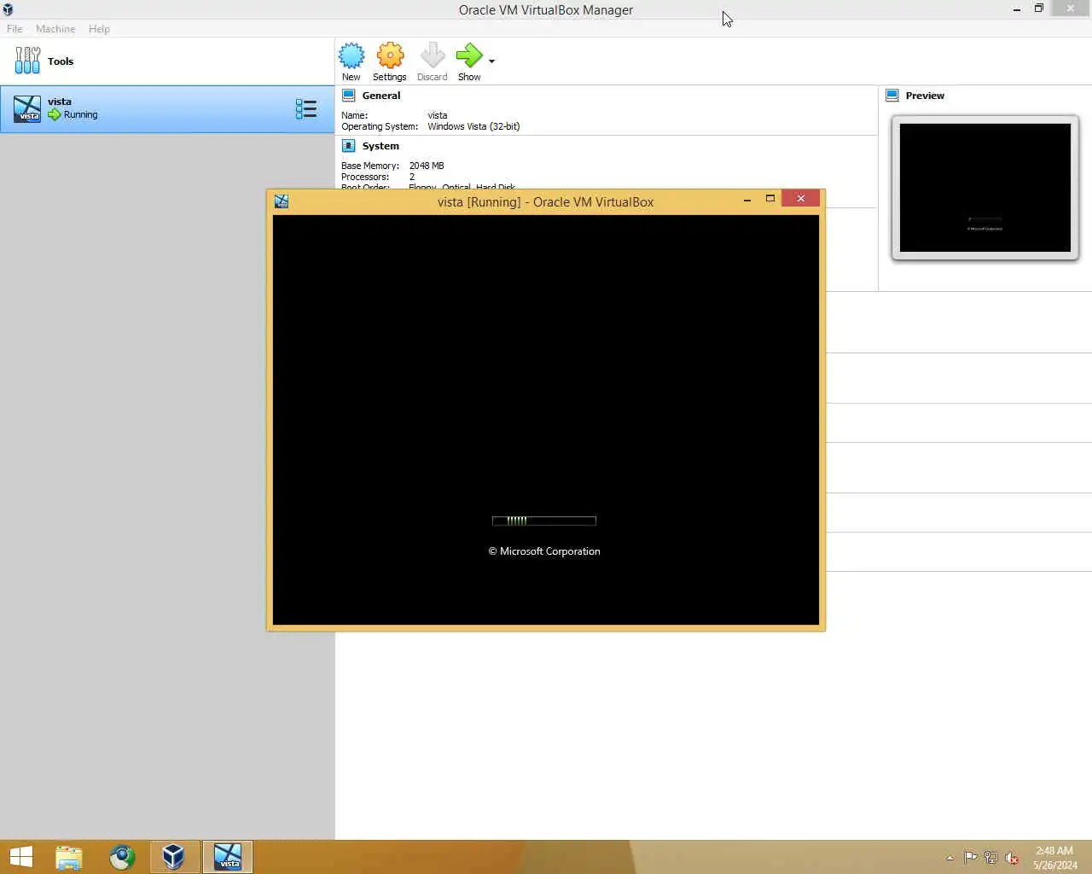Click the green Running status arrow icon
This screenshot has height=874, width=1092.
tap(55, 114)
